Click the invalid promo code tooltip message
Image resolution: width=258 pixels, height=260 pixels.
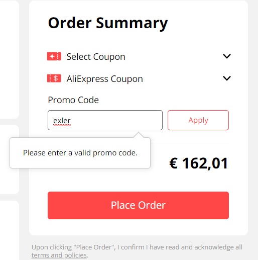click(80, 153)
